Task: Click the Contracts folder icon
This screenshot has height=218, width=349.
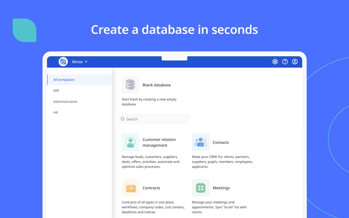Action: 130,188
